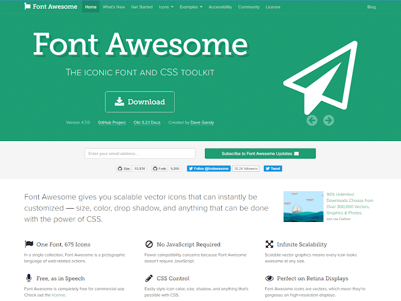
Task: Click the Perfect on Retina Displays heading
Action: 313,278
